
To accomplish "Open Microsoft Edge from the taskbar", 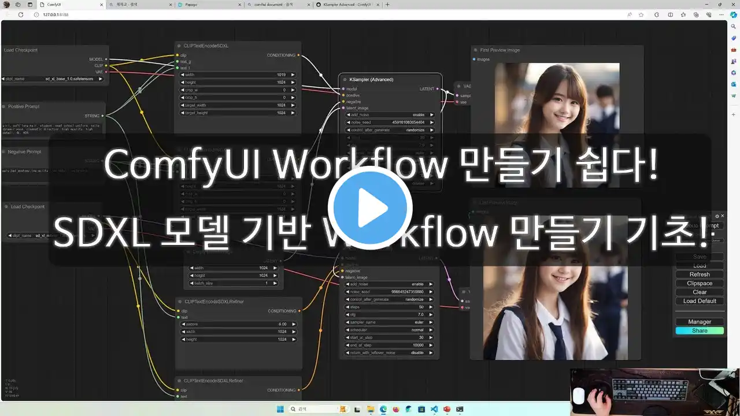I will (x=383, y=409).
